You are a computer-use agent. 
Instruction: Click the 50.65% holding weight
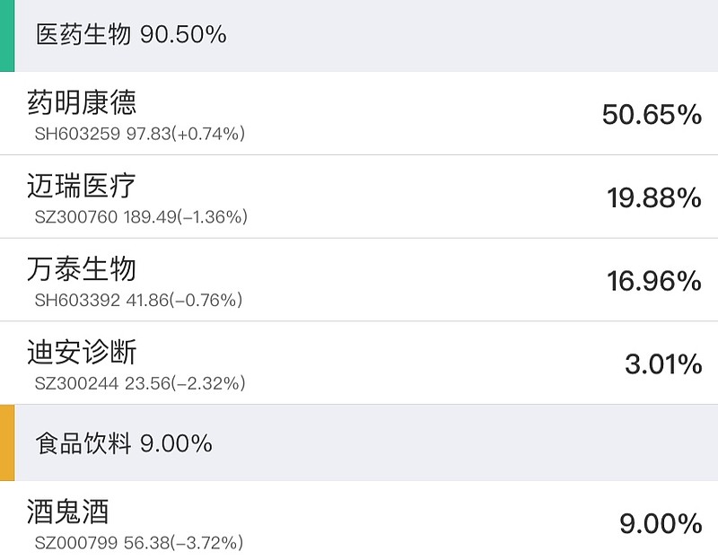pyautogui.click(x=652, y=115)
